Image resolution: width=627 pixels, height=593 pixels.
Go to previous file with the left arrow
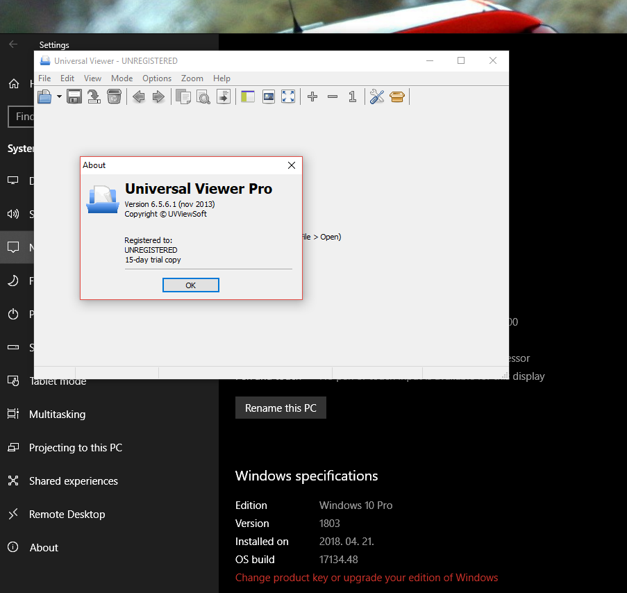coord(139,97)
